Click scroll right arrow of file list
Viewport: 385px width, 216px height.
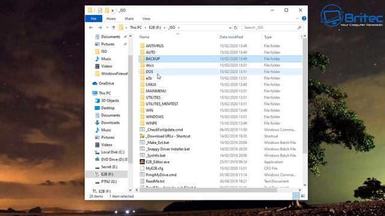[300, 190]
